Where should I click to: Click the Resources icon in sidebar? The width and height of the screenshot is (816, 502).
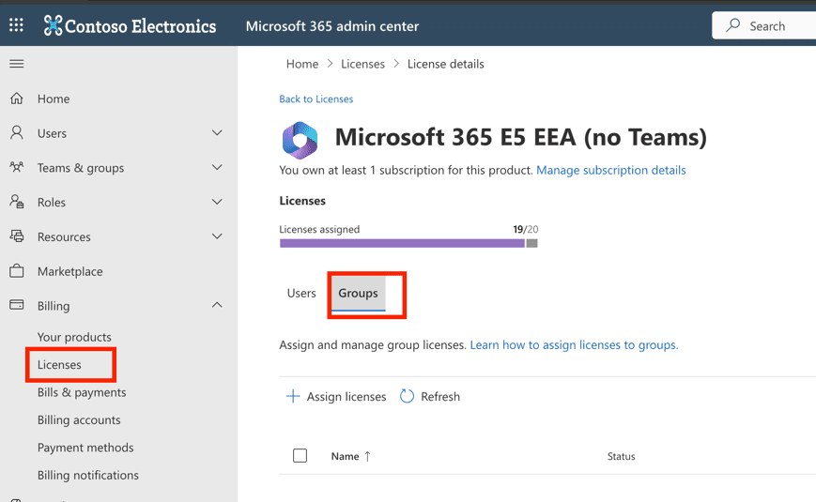click(x=17, y=236)
